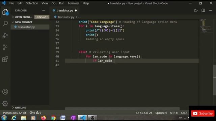216x121 pixels.
Task: Open OneNote from taskbar
Action: tap(73, 118)
